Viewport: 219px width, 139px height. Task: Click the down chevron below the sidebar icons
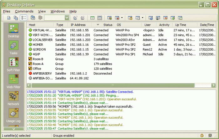pos(13,129)
